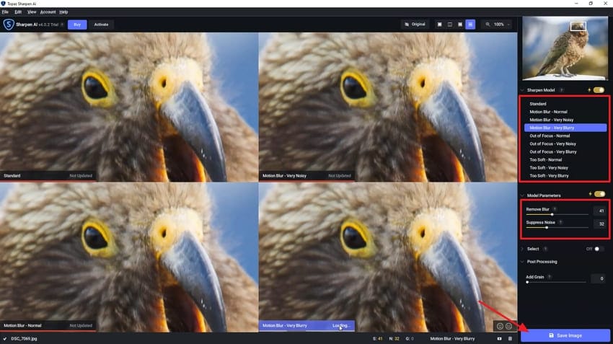Click the version info icon beside Trial

pos(62,25)
